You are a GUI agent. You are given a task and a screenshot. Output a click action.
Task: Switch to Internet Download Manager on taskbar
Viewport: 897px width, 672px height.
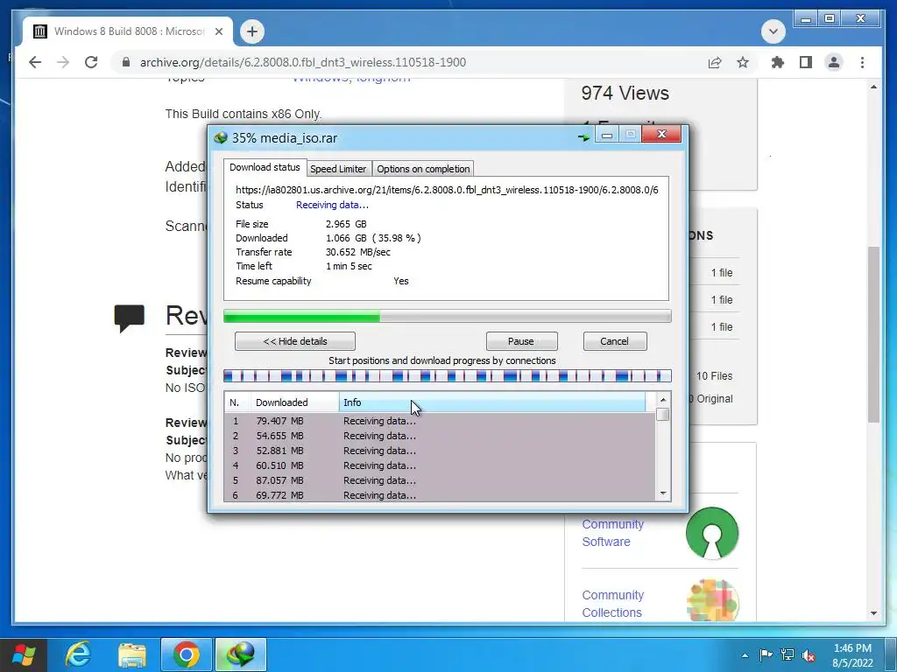[x=240, y=654]
